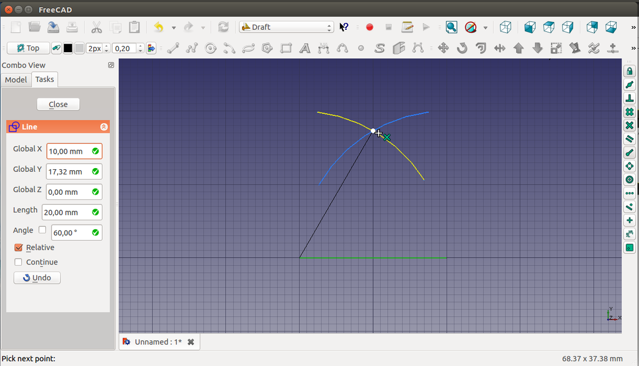Click the Close button in Tasks
This screenshot has height=366, width=639.
click(x=58, y=104)
